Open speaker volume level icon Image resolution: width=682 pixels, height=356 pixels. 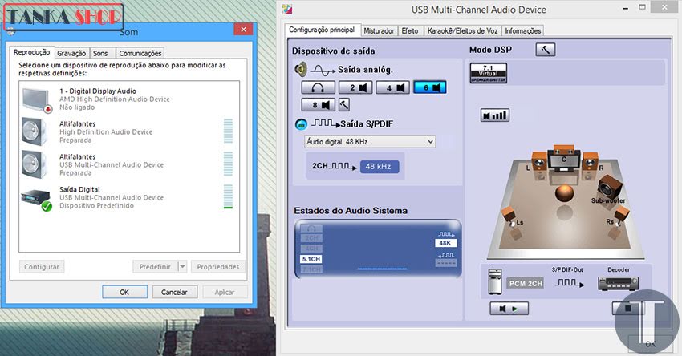click(x=495, y=115)
